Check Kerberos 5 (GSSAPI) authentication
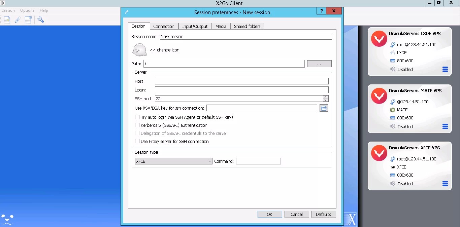 click(137, 125)
